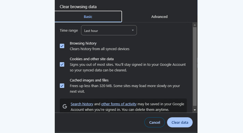Click the Google G logo icon
The width and height of the screenshot is (243, 133).
pyautogui.click(x=65, y=107)
